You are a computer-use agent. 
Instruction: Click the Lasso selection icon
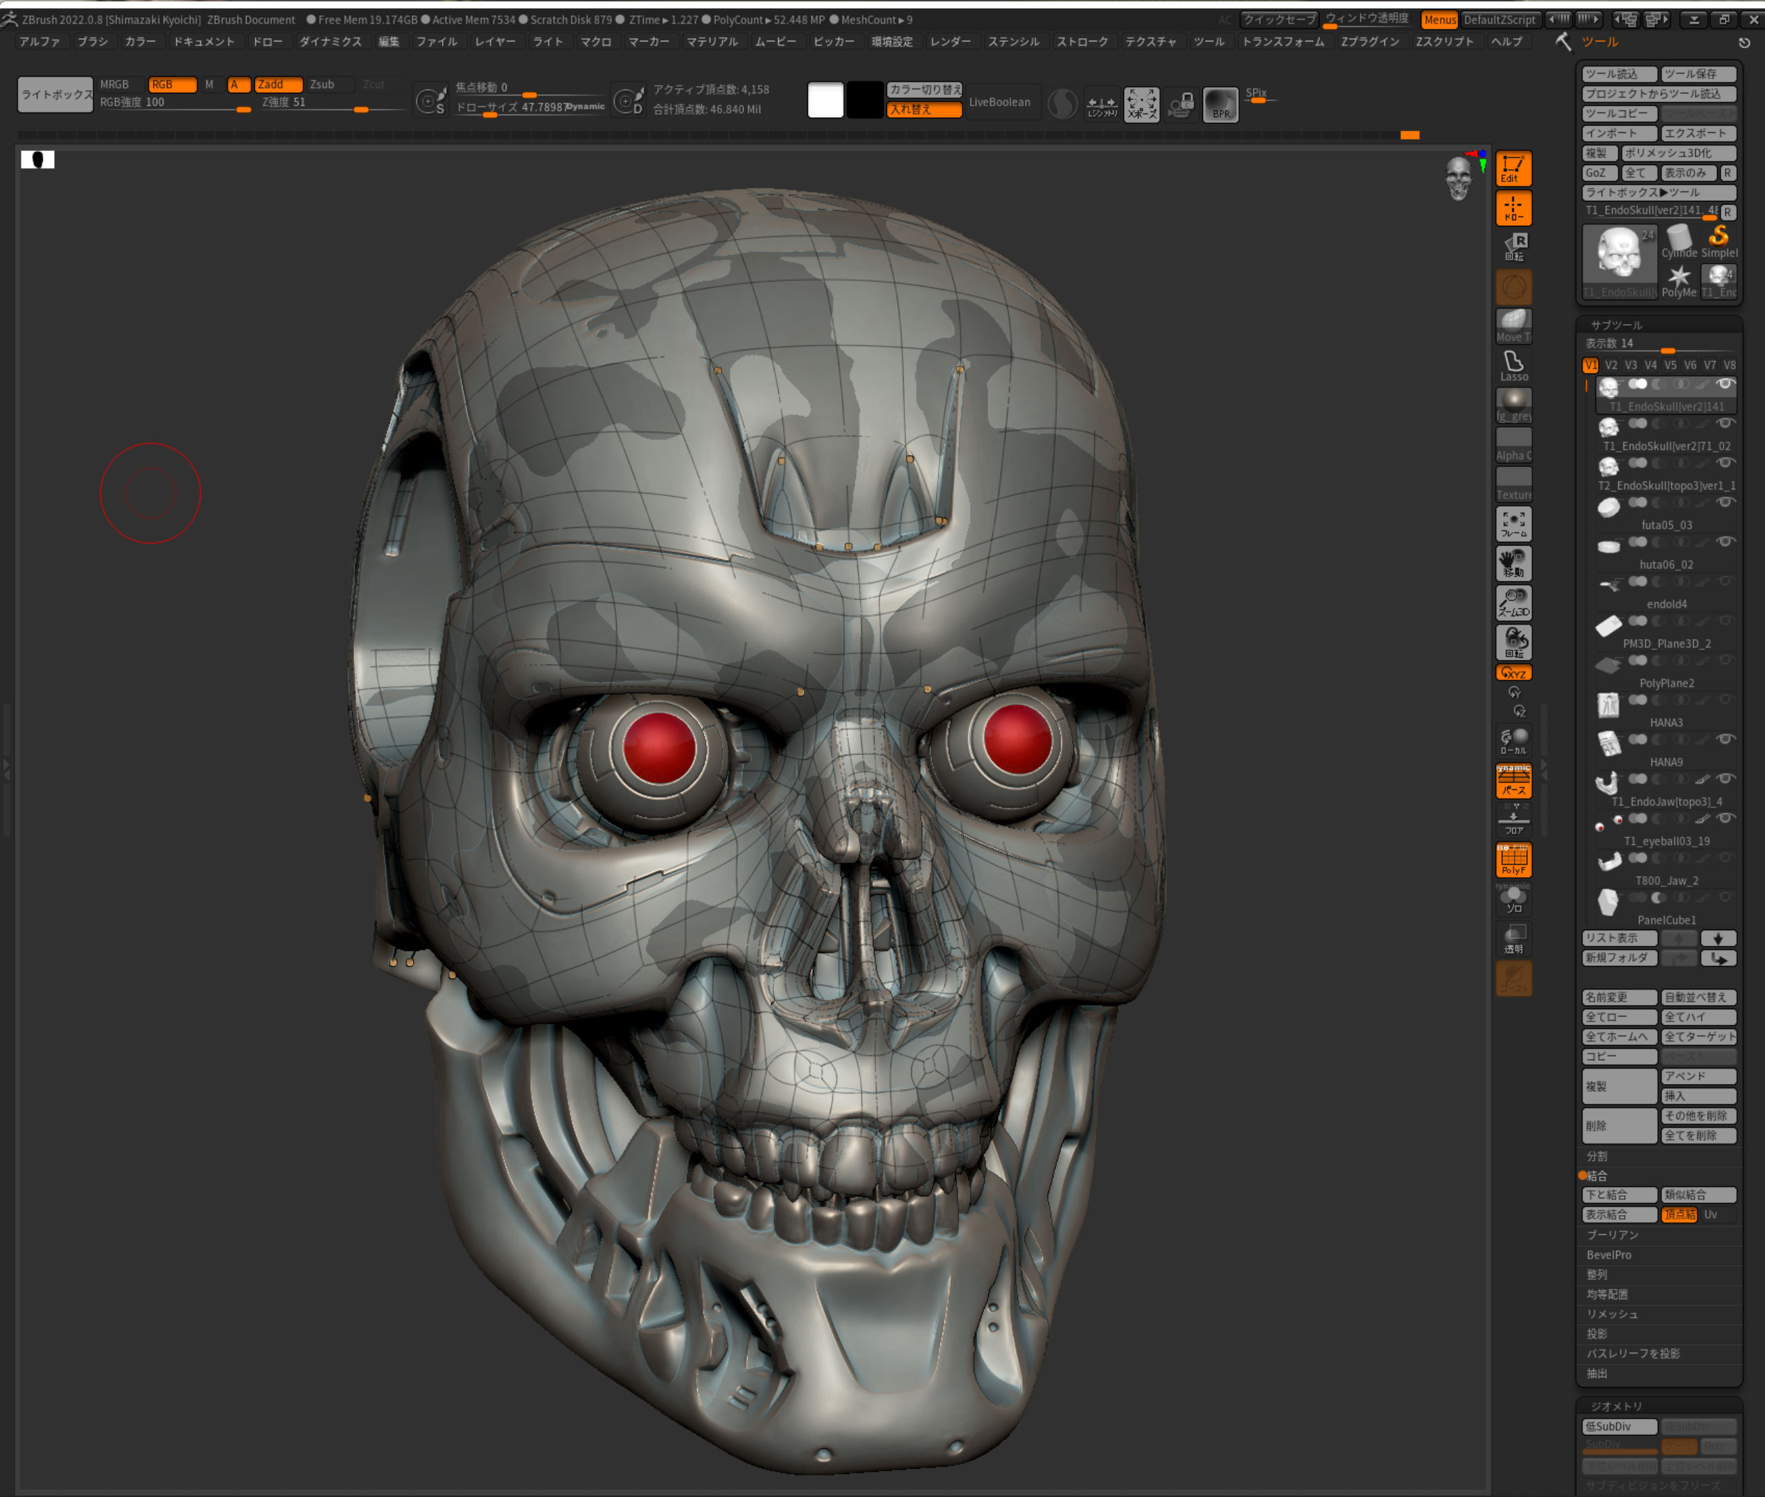[x=1513, y=366]
